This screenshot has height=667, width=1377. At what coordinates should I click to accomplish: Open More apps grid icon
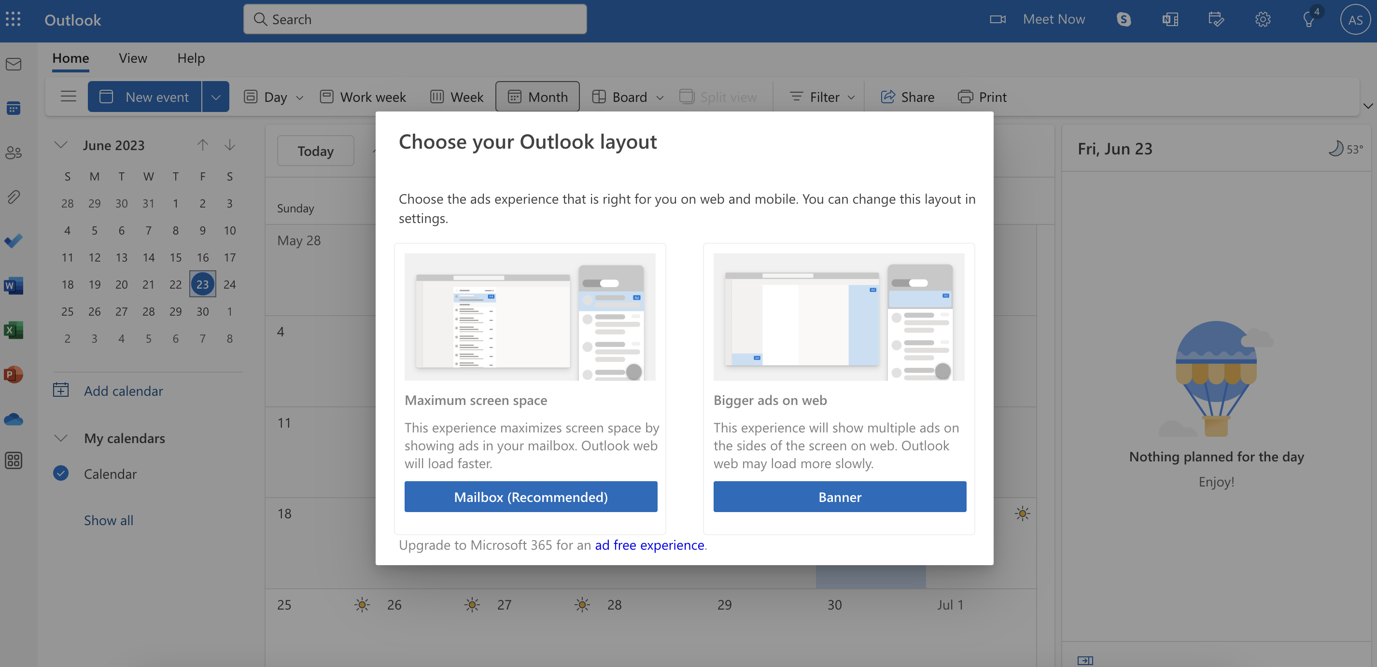click(x=14, y=461)
